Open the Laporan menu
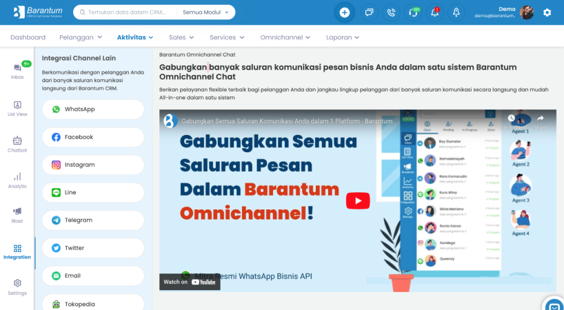This screenshot has height=310, width=564. (343, 37)
